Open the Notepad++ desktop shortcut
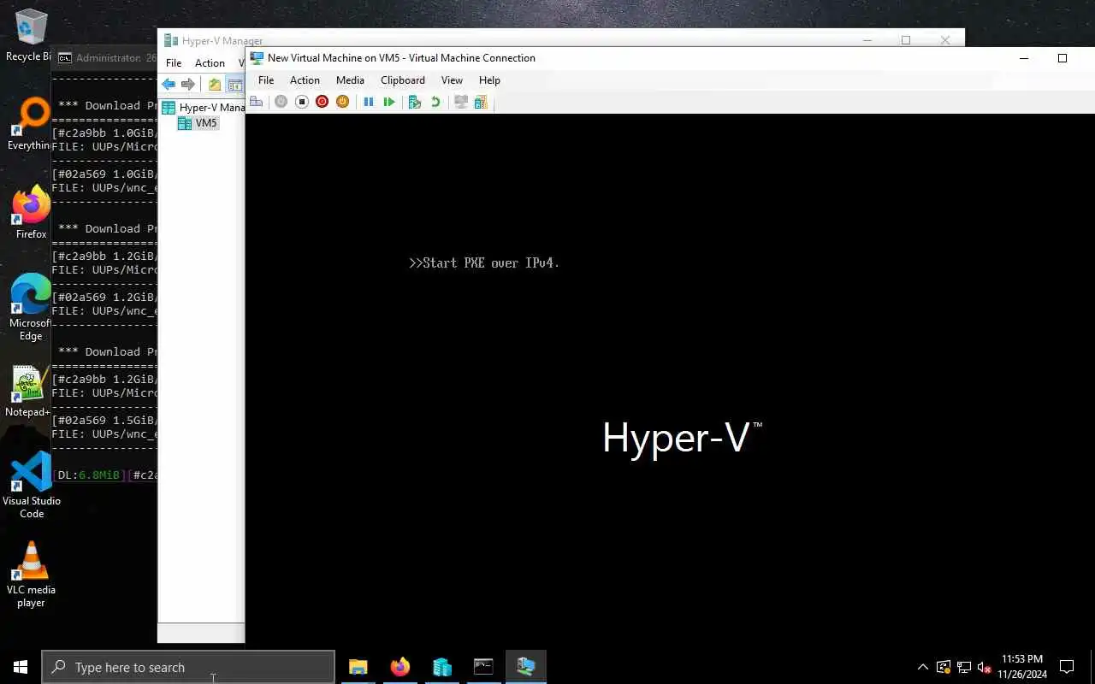The image size is (1095, 684). (x=31, y=392)
